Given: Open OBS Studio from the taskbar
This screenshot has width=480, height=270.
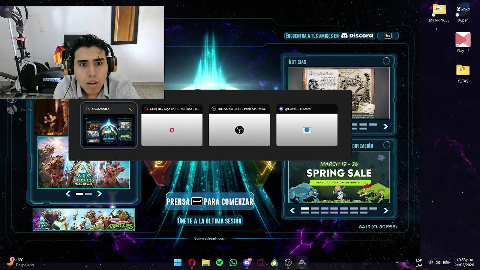Looking at the screenshot, I should click(x=288, y=262).
